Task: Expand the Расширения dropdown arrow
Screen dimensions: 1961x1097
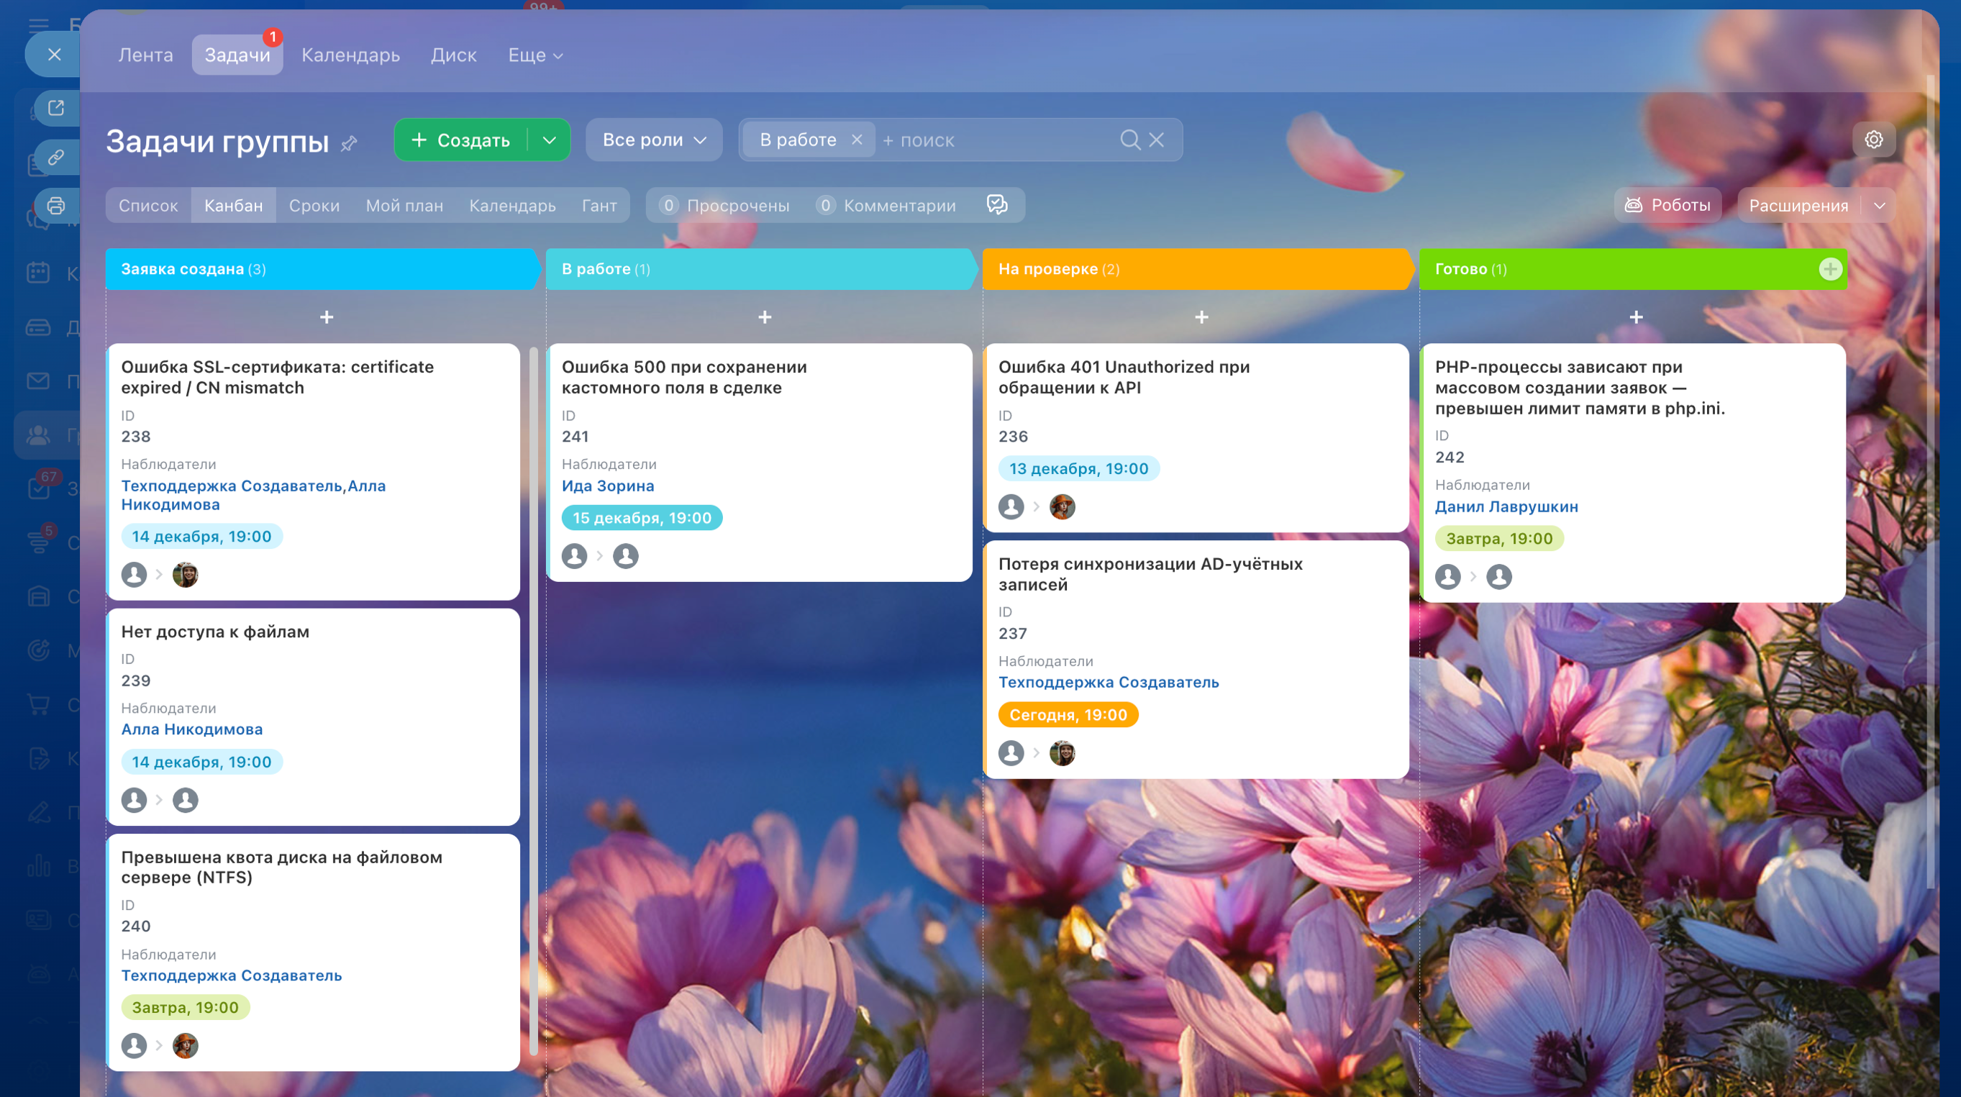Action: [x=1880, y=206]
